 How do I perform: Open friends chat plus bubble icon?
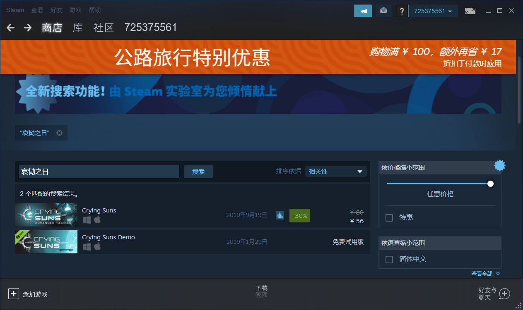pos(504,294)
